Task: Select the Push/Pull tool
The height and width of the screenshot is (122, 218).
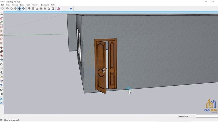Action: tap(1, 48)
